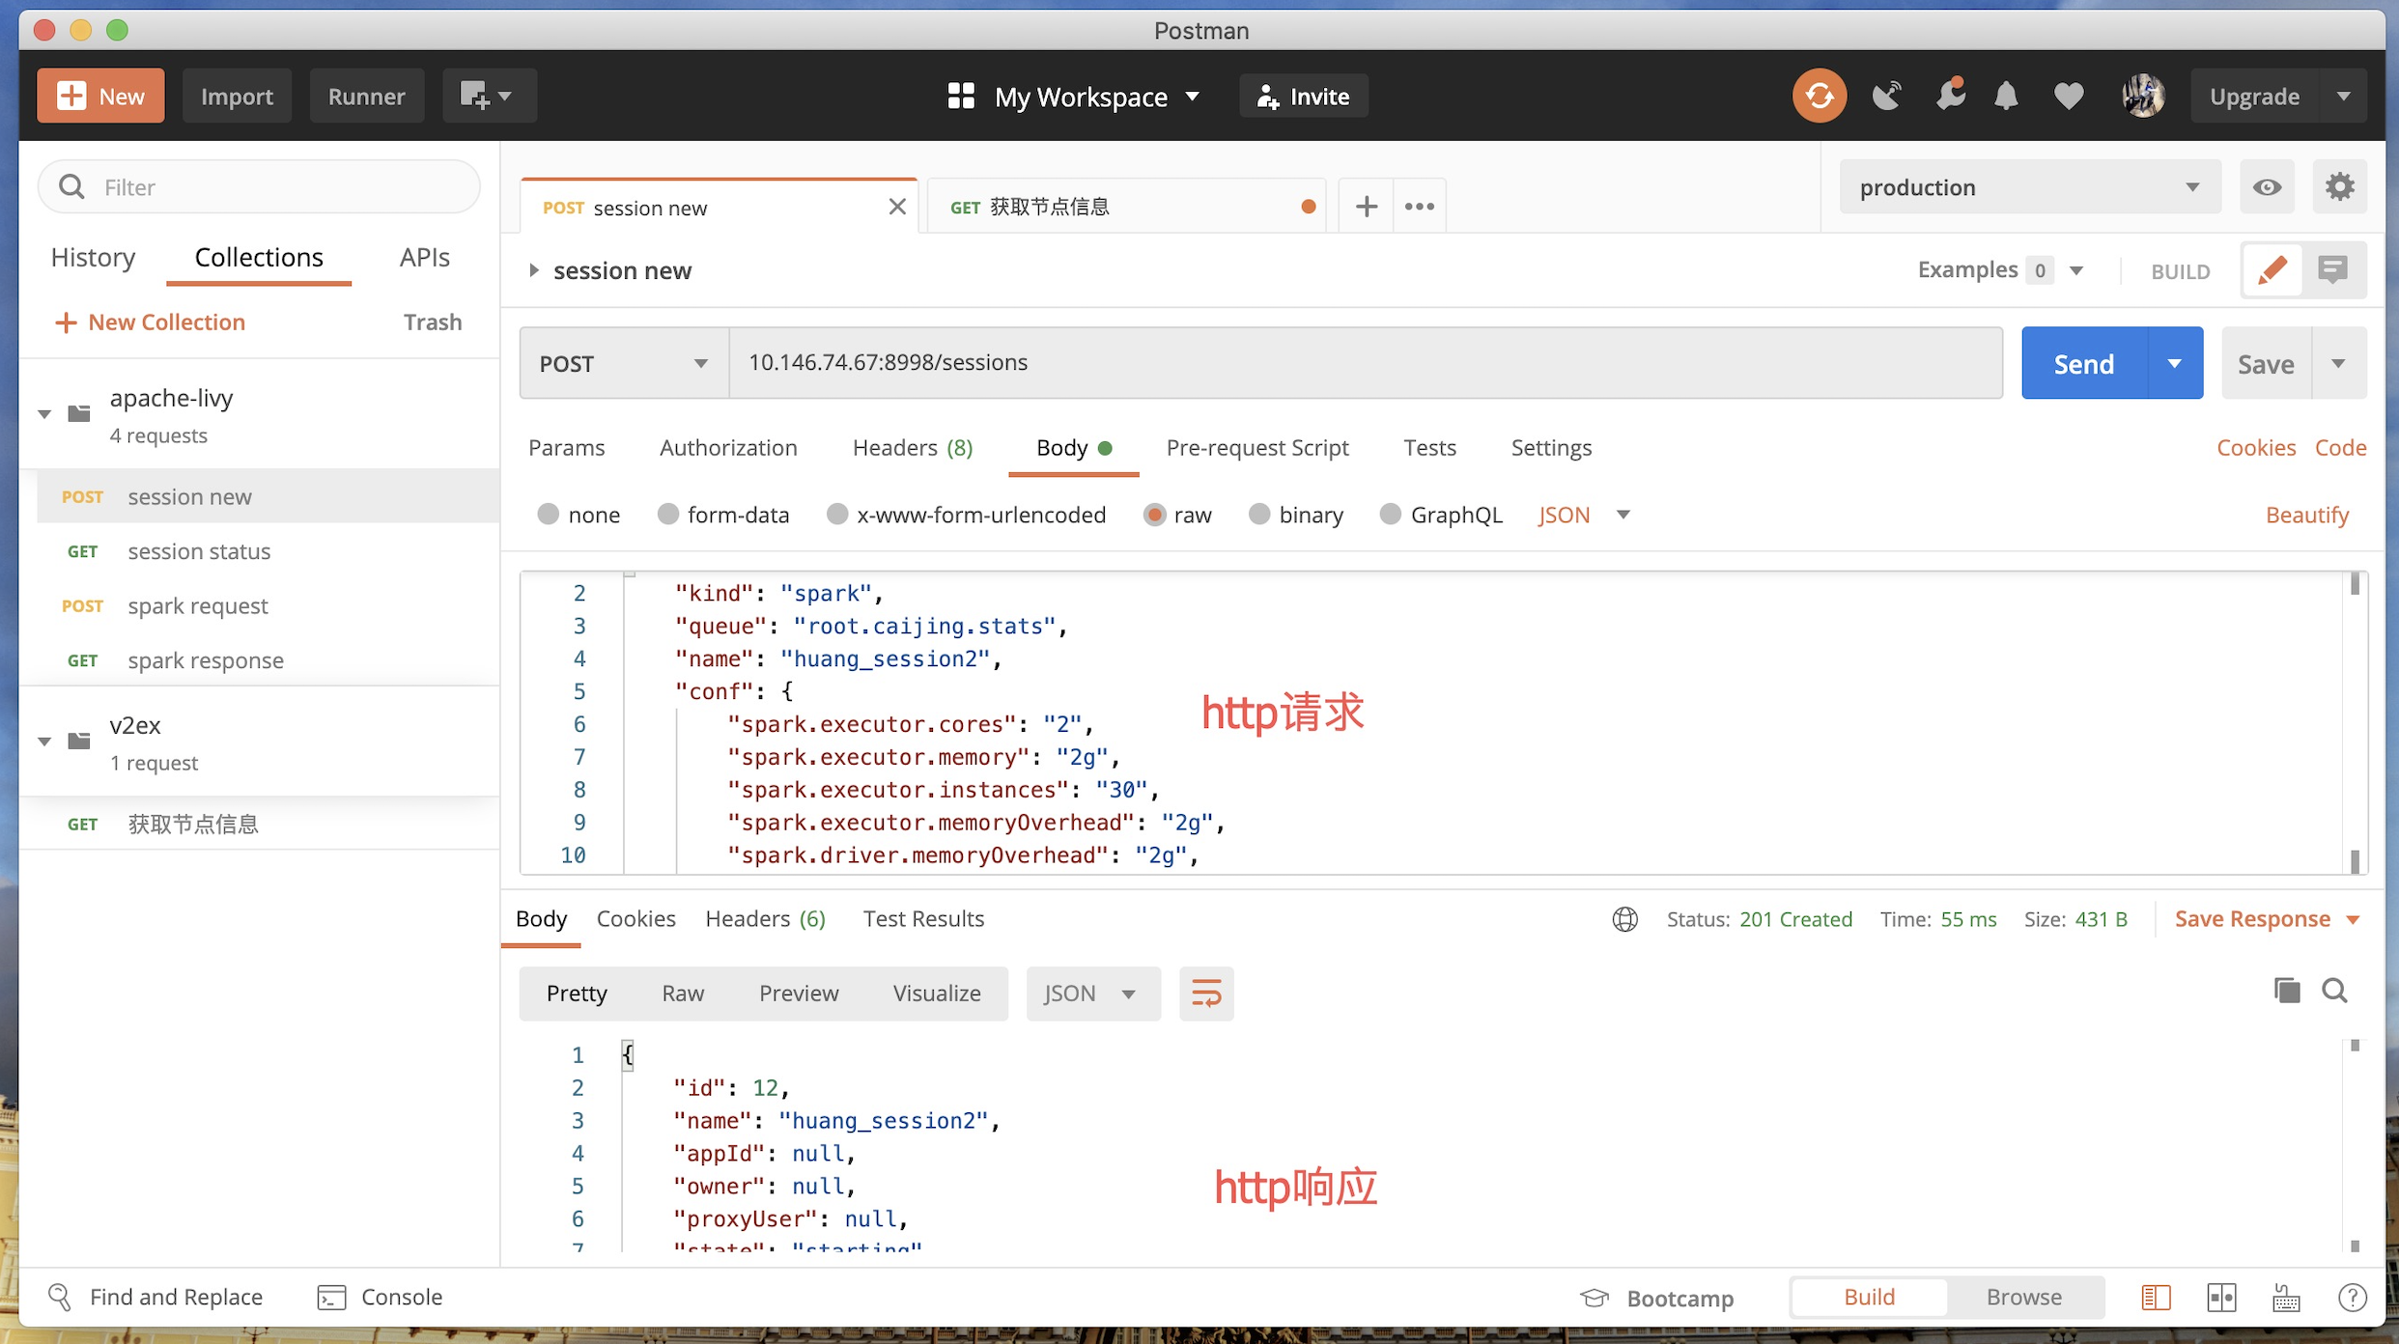Open the Tests tab
This screenshot has height=1344, width=2399.
(x=1429, y=447)
